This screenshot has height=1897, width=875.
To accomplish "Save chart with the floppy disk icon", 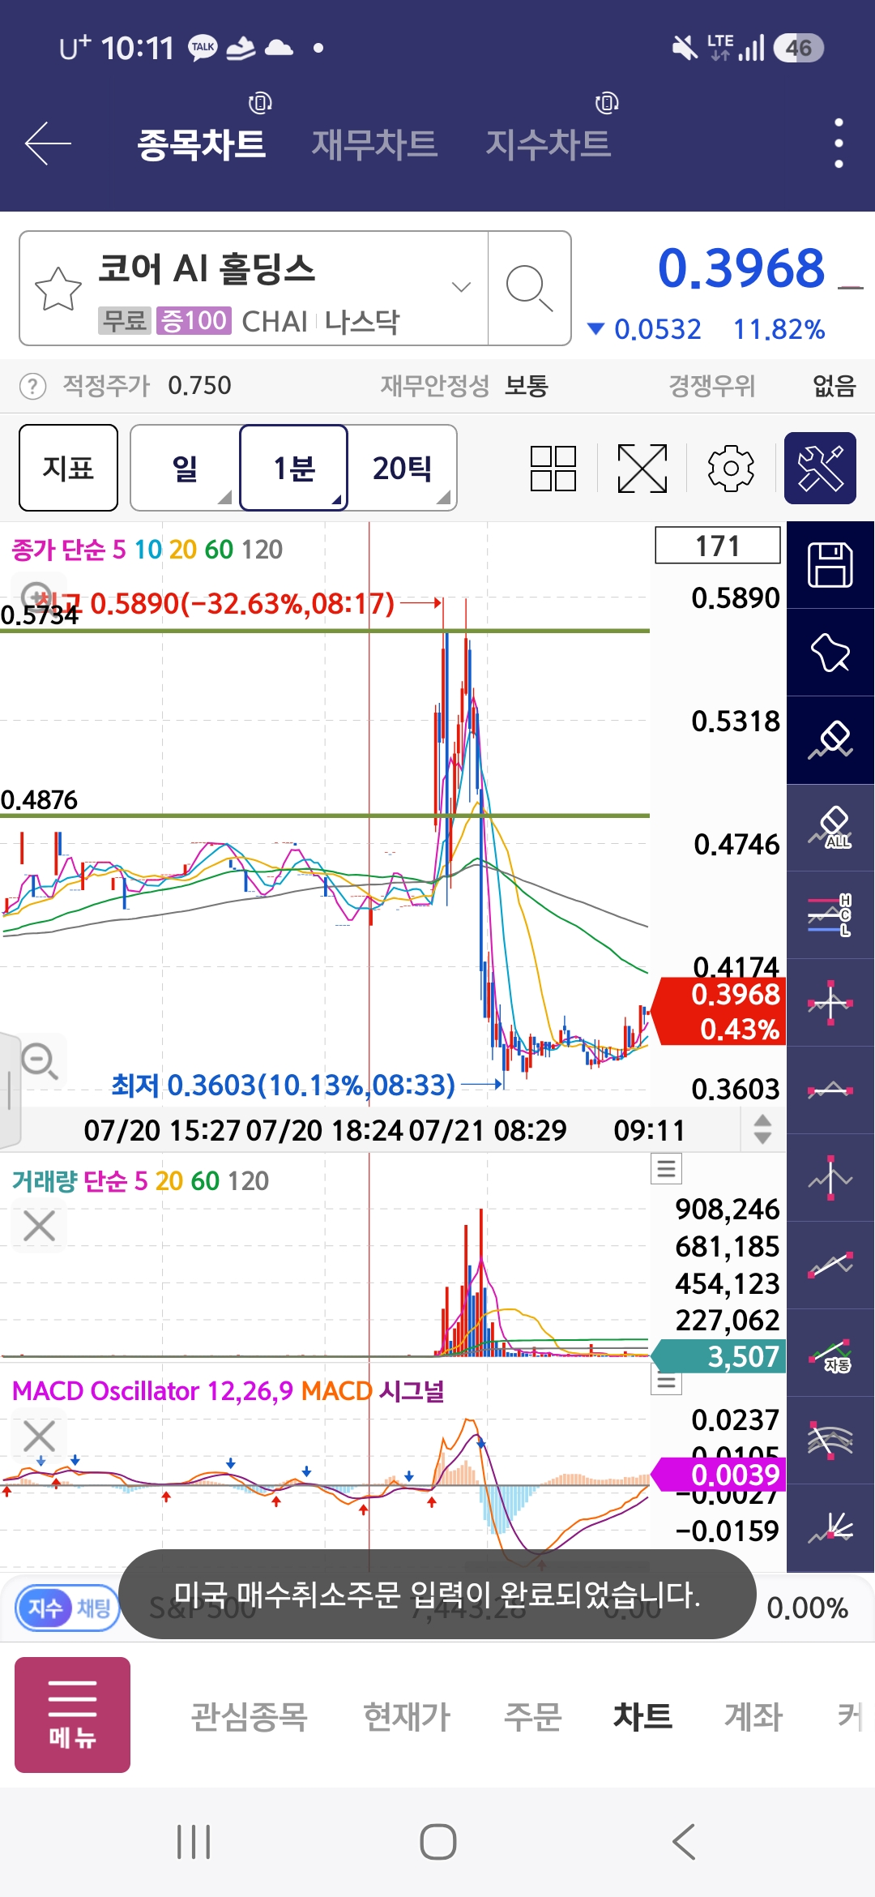I will point(830,565).
